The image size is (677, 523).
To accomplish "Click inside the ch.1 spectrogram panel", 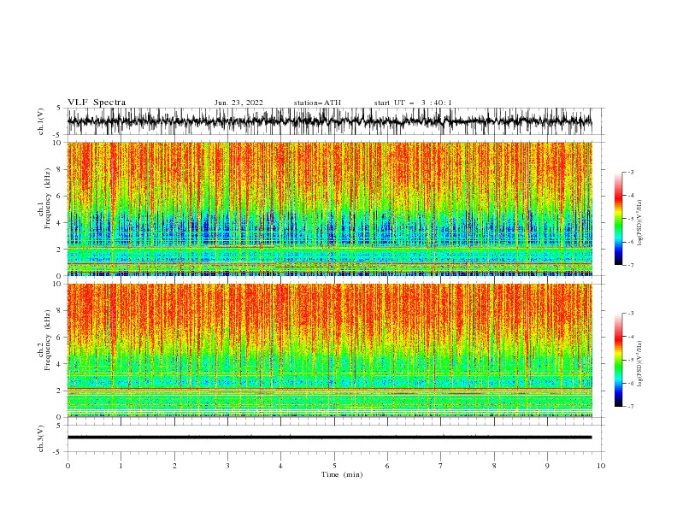I will [x=330, y=209].
